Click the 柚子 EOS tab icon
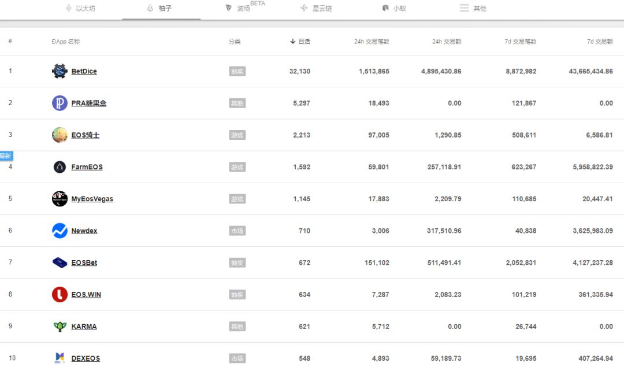 (150, 8)
